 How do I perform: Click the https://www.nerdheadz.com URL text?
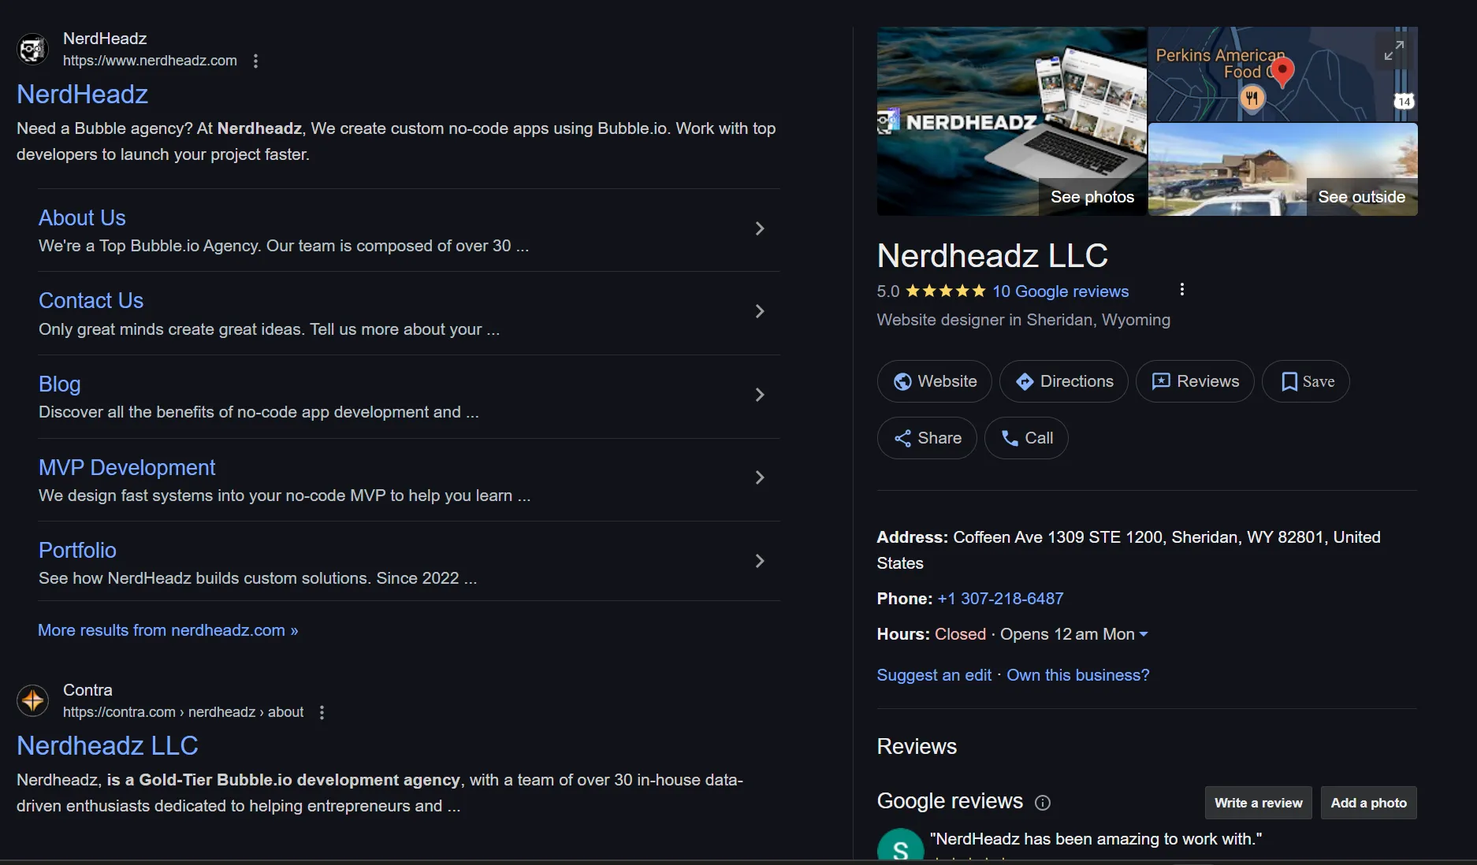(150, 61)
